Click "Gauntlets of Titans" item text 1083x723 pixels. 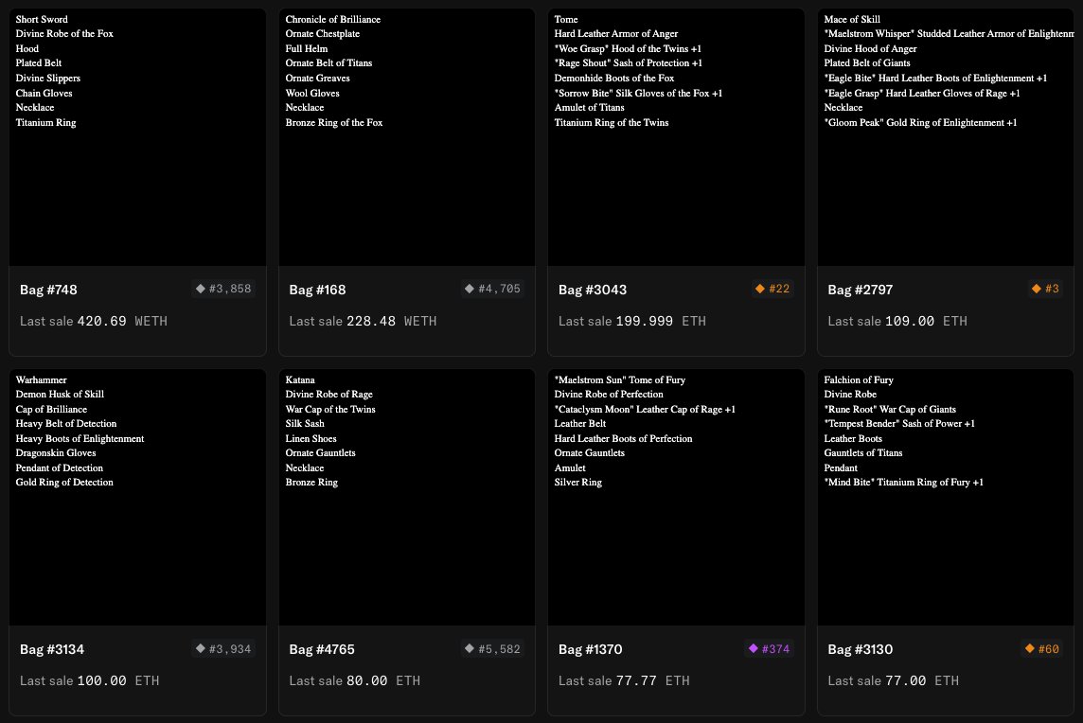(x=863, y=453)
